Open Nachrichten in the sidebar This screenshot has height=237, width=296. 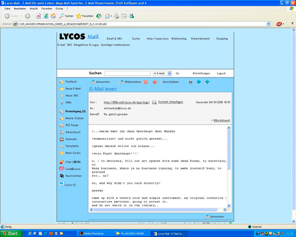tap(71, 176)
